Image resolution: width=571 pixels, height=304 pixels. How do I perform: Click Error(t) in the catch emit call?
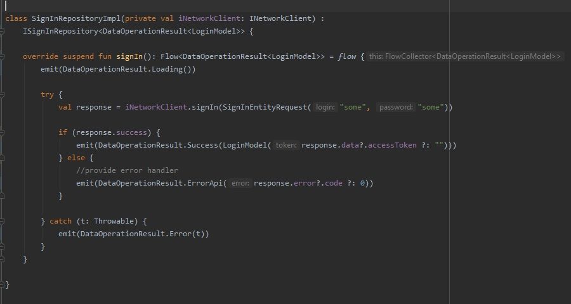click(187, 234)
